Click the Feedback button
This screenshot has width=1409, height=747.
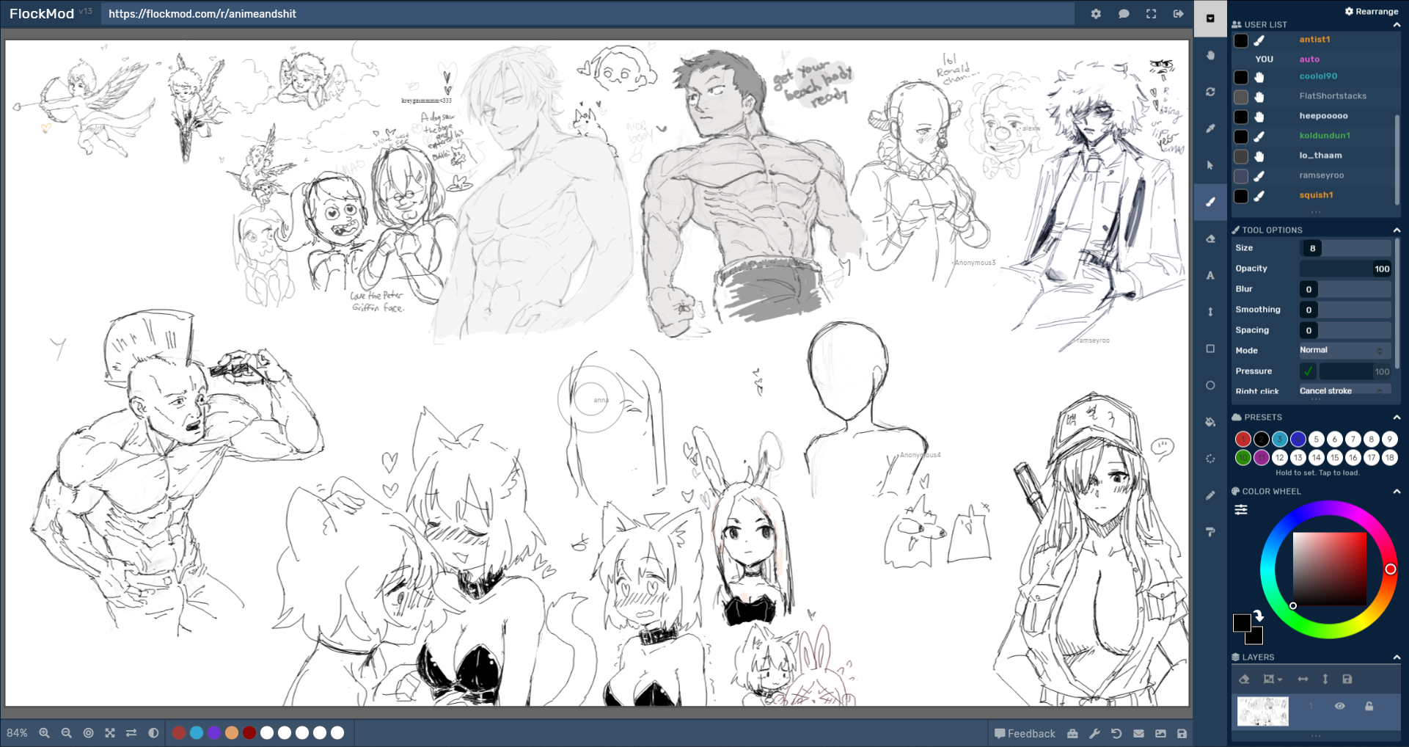point(1027,733)
